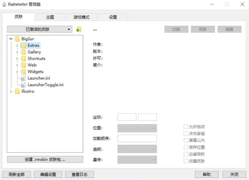249x180 pixels.
Task: Click the 帮助 button
Action: click(207, 175)
